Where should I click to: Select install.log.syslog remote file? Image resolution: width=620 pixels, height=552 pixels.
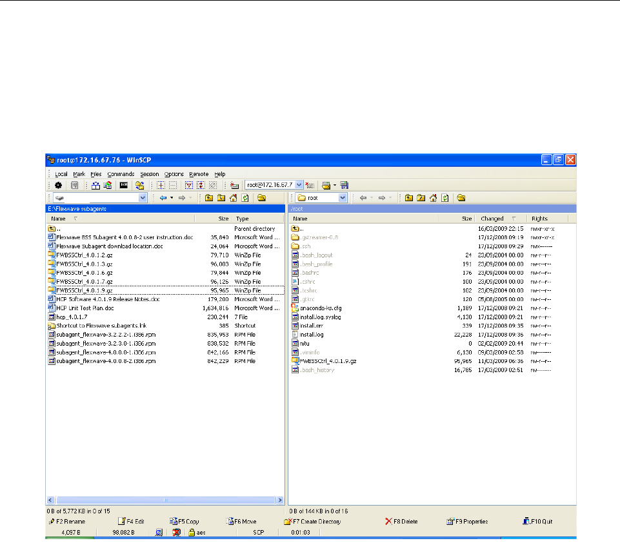click(x=316, y=317)
